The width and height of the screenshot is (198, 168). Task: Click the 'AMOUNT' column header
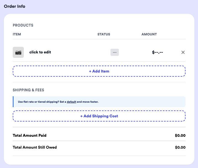pyautogui.click(x=149, y=34)
